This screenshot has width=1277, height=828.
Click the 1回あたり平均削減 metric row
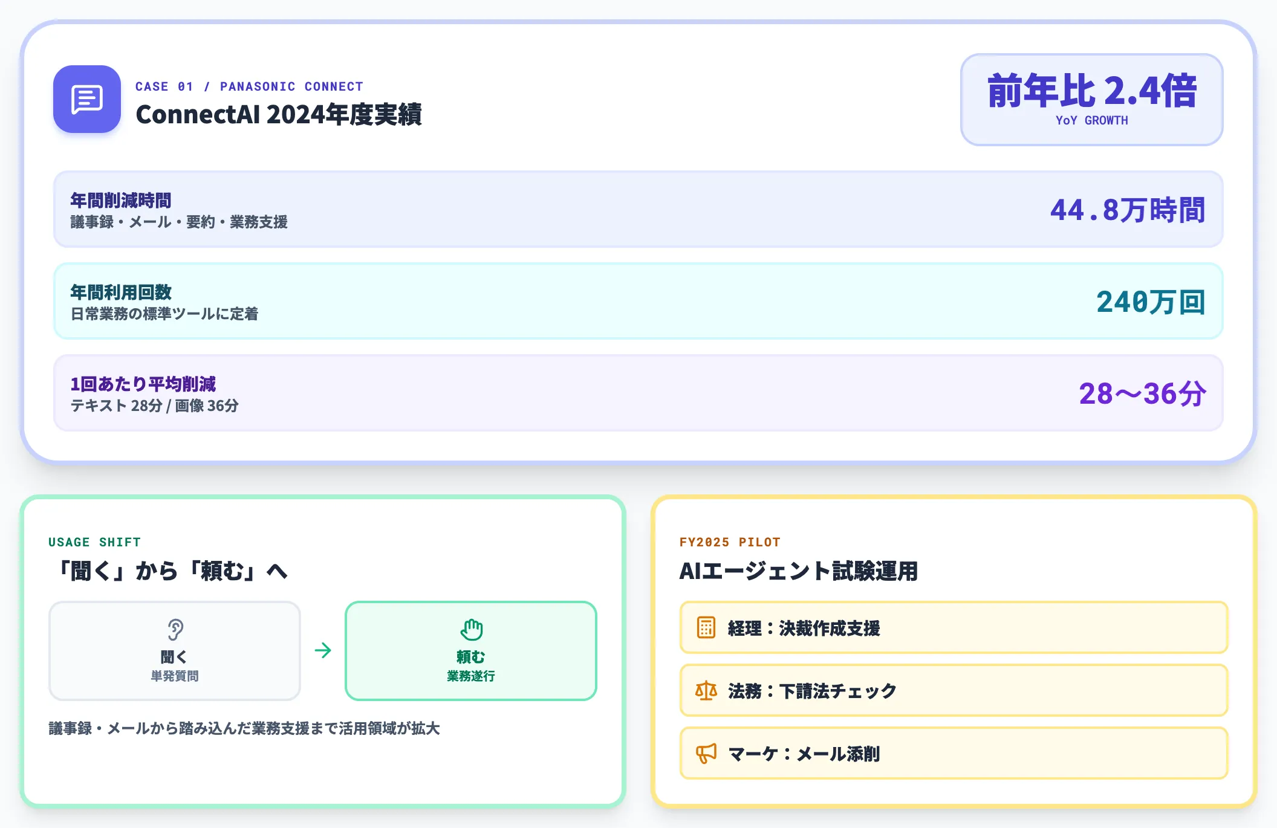(x=638, y=393)
